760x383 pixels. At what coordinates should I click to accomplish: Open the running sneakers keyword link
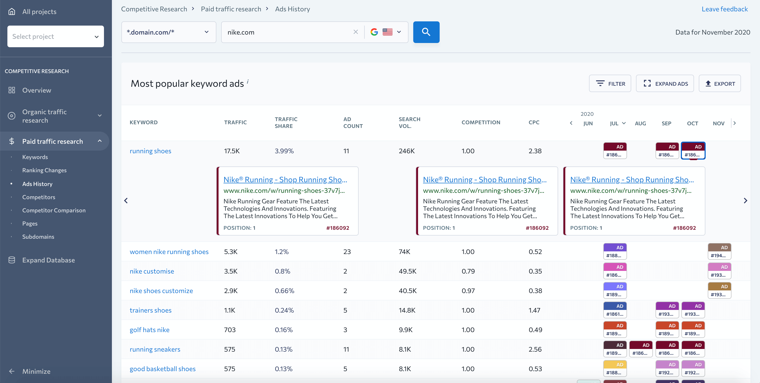[155, 350]
